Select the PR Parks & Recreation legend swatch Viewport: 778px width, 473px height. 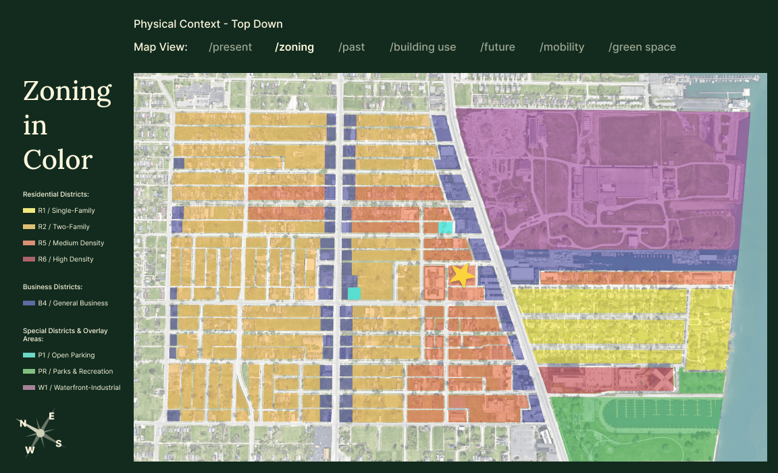pyautogui.click(x=28, y=371)
